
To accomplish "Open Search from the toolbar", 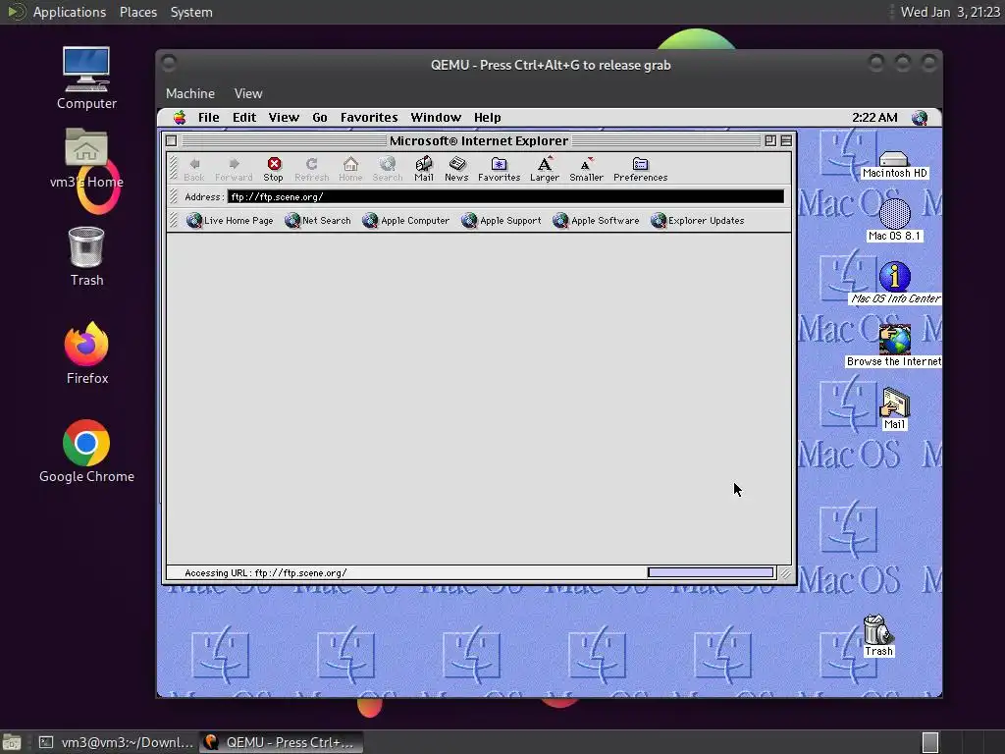I will 387,169.
